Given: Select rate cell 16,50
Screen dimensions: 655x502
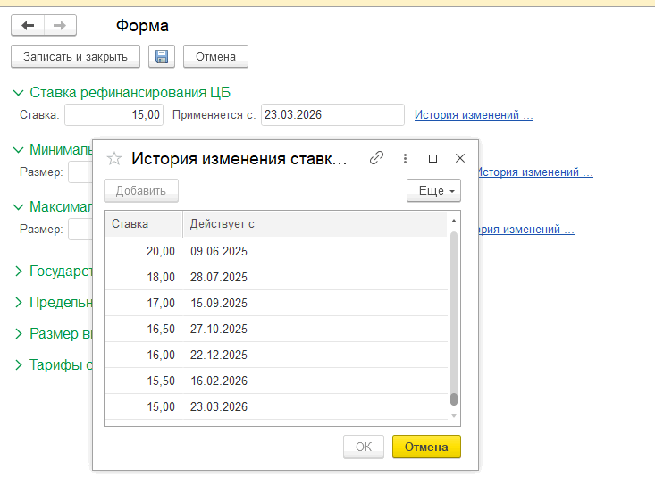Looking at the screenshot, I should coord(144,329).
